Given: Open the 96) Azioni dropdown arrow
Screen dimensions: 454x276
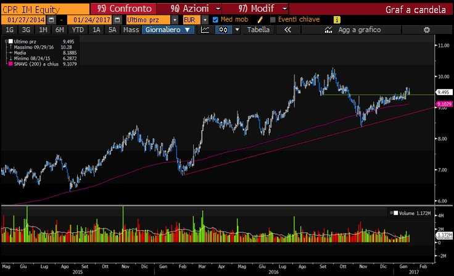Looking at the screenshot, I should click(218, 9).
